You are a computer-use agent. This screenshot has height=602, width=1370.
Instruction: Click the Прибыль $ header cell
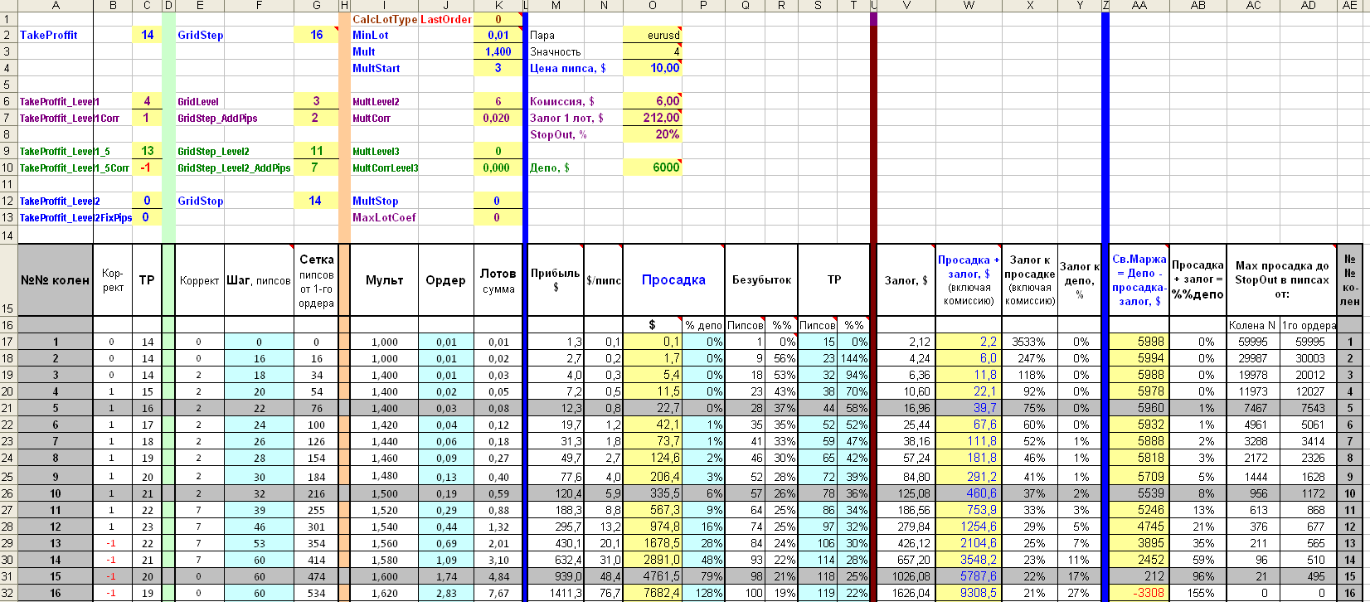point(555,279)
